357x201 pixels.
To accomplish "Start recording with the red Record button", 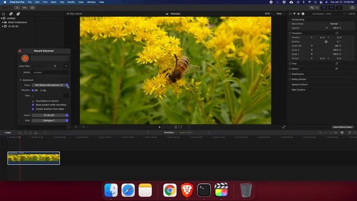I will click(x=25, y=58).
